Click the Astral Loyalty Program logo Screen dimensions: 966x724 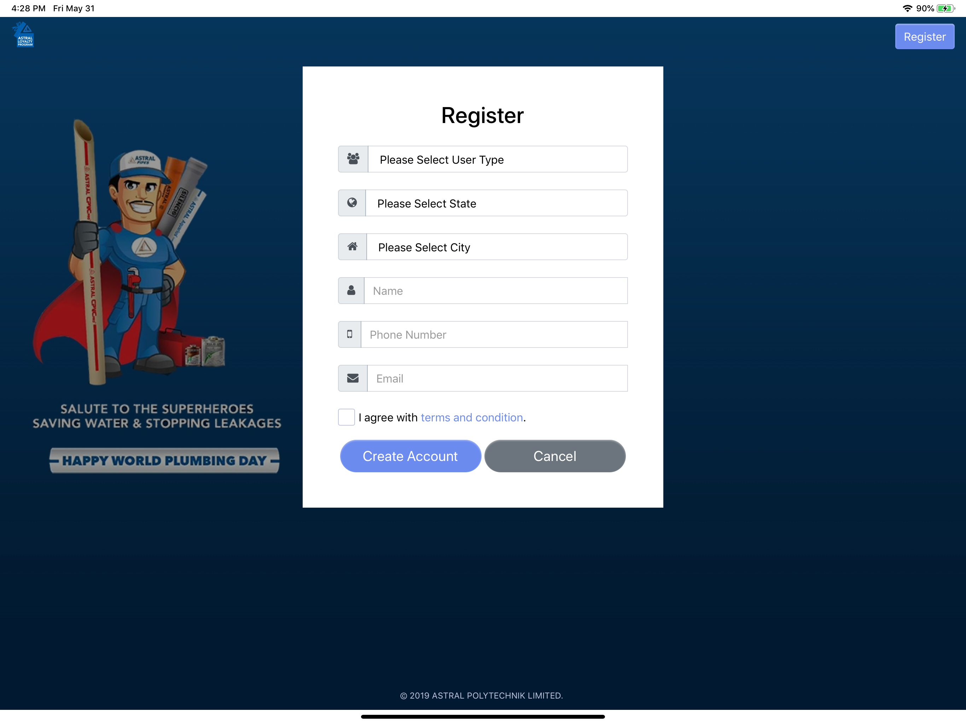point(23,35)
